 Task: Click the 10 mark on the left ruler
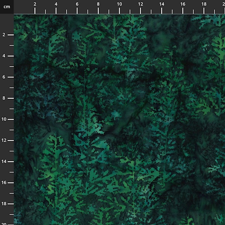[x=4, y=119]
